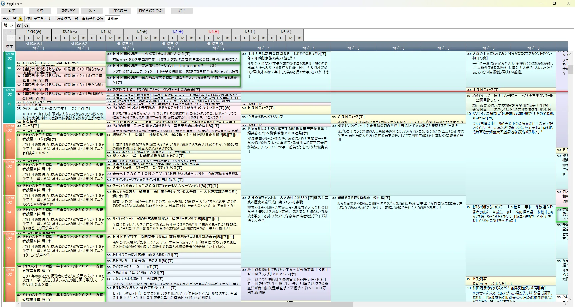The width and height of the screenshot is (575, 307).
Task: Jump to current time with 現在 button
Action: (x=9, y=47)
